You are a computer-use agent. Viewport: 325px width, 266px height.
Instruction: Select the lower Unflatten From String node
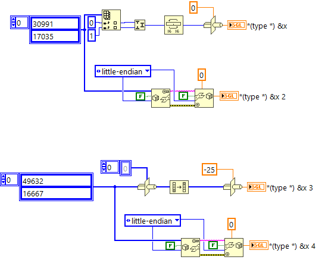[234, 248]
